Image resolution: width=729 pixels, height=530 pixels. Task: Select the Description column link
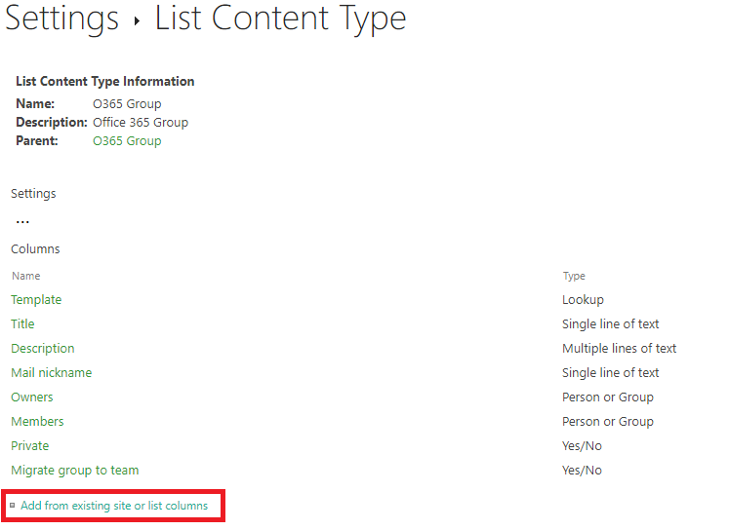pos(43,349)
